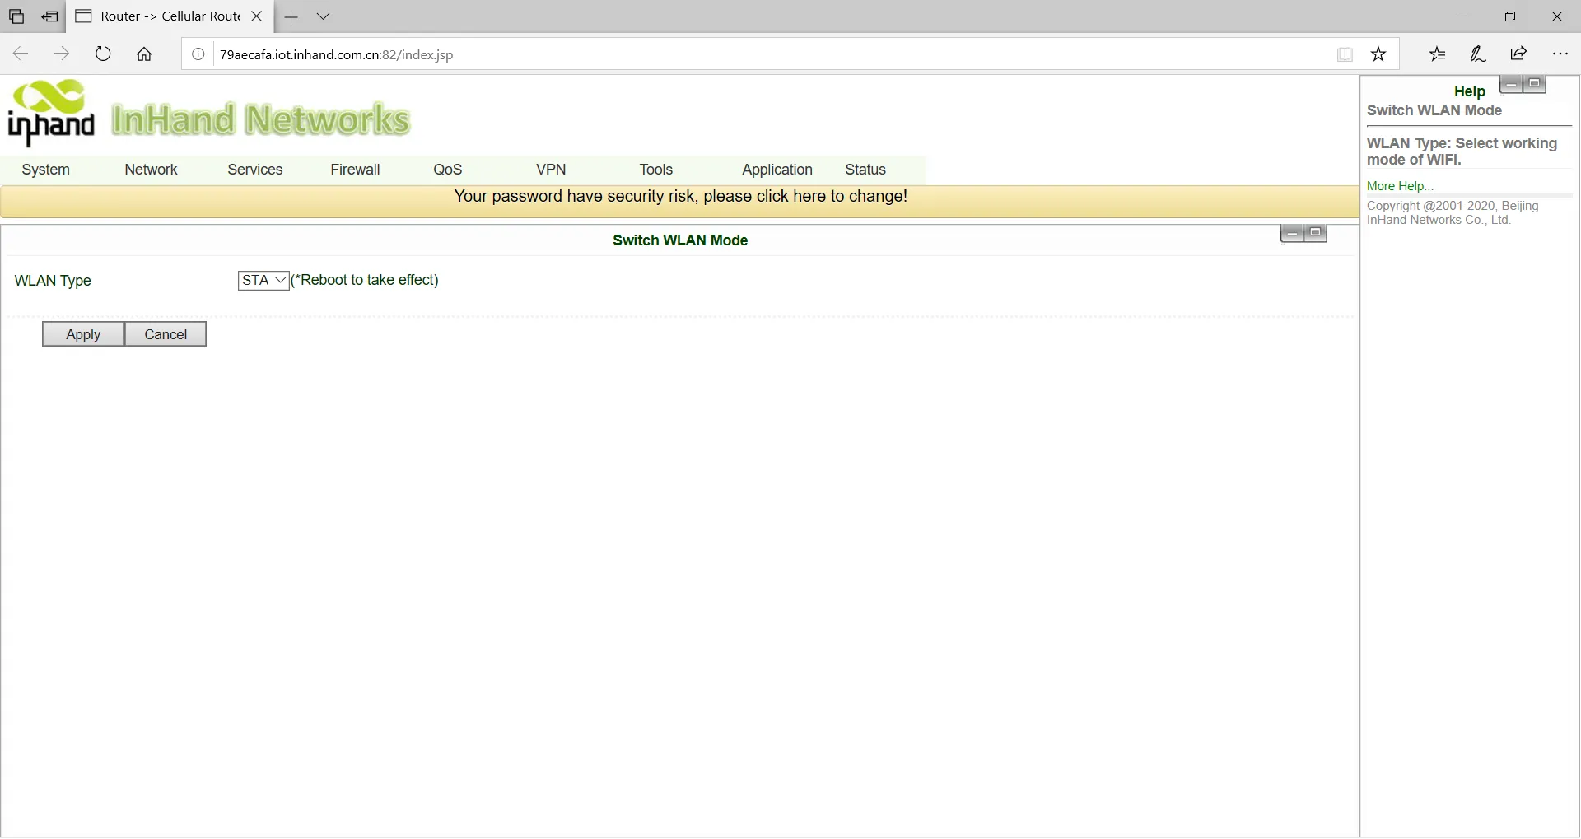Open the Firewall menu

[355, 170]
